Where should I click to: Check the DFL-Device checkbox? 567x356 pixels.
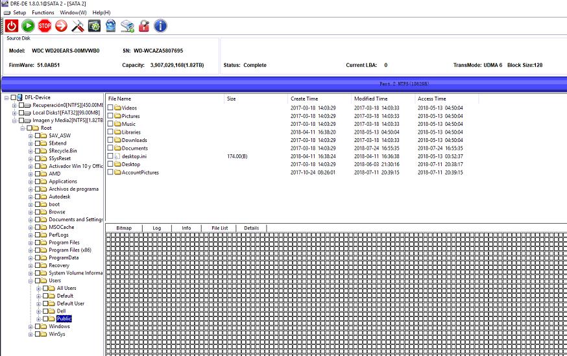[14, 97]
